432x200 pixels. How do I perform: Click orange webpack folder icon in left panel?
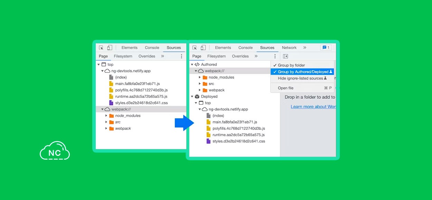(x=111, y=129)
